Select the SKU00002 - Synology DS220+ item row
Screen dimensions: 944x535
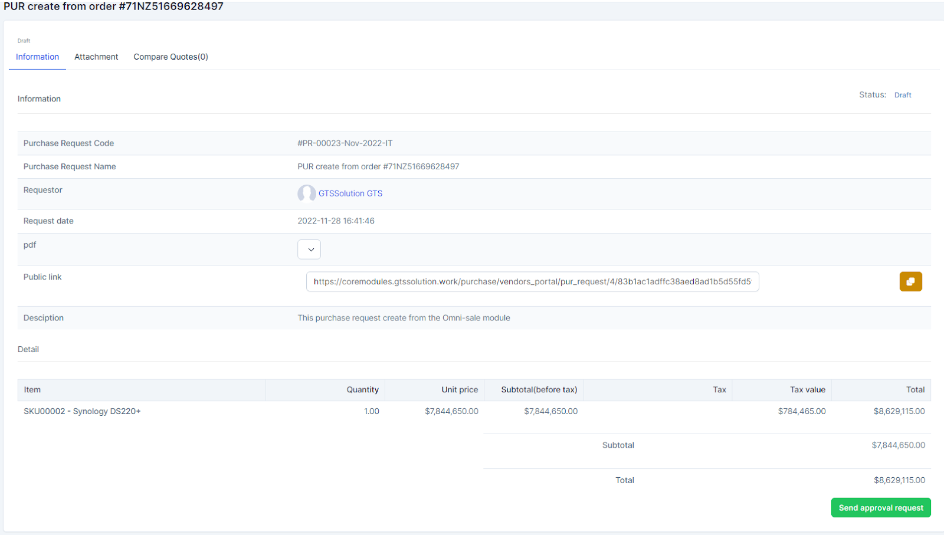pos(82,411)
